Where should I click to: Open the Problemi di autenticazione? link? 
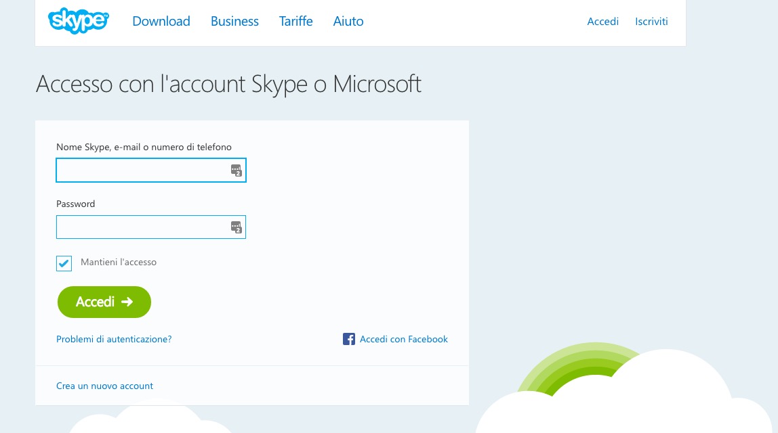114,340
